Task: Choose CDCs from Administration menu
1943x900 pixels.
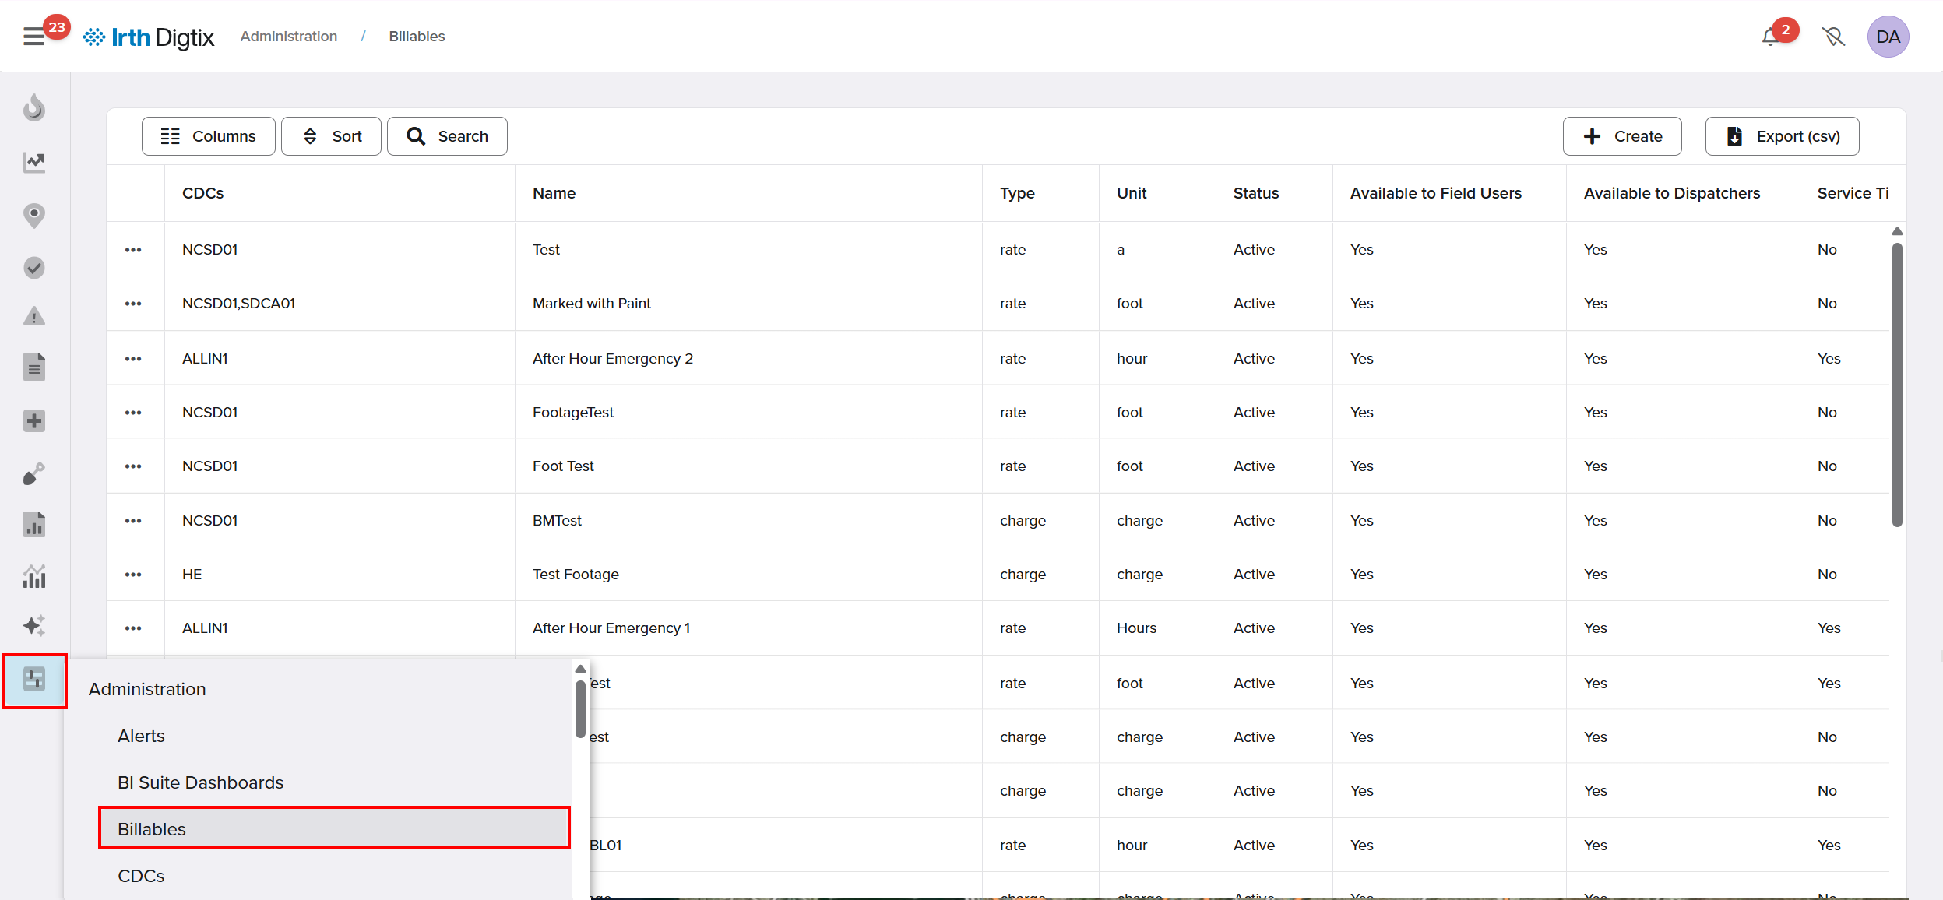Action: [141, 876]
